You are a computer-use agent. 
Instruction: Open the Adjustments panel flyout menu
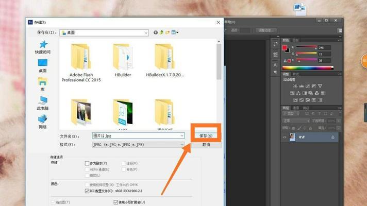point(339,74)
